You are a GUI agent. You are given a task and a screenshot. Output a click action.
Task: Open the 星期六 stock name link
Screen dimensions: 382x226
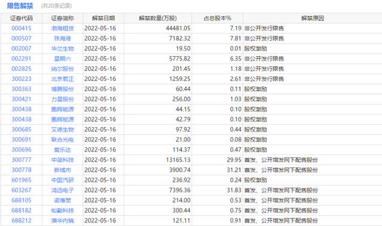(x=62, y=58)
